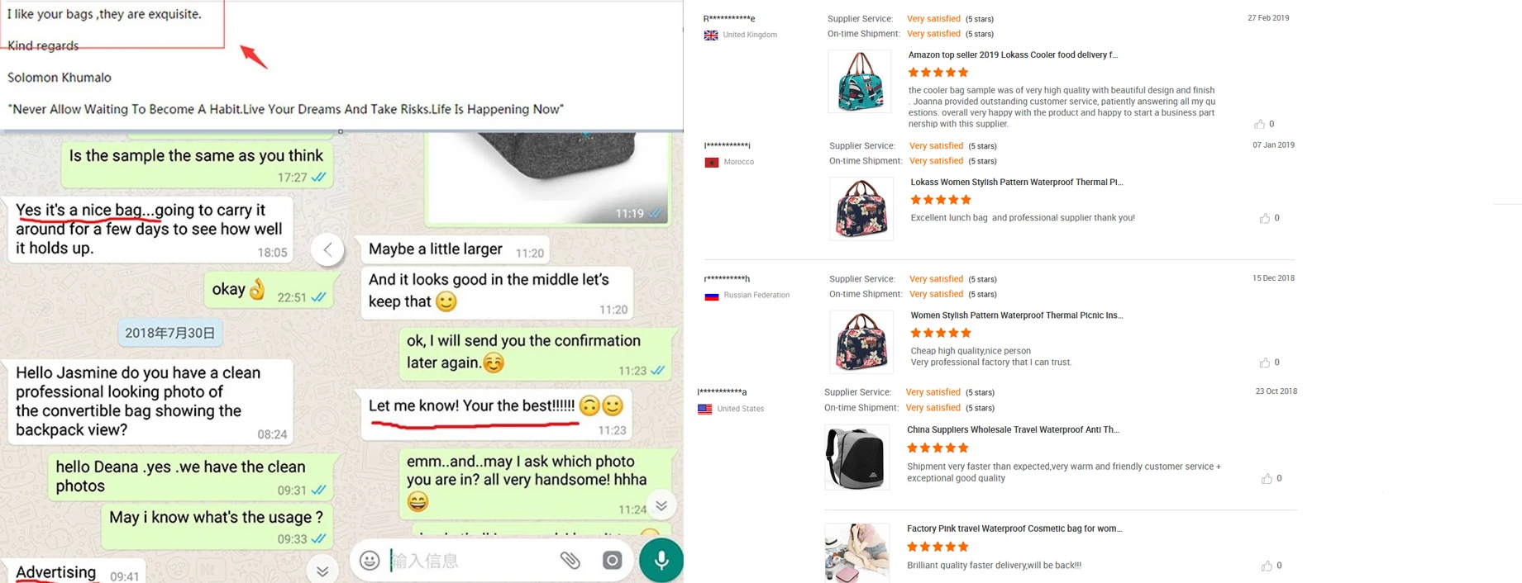Like the United States backpack review

(1267, 478)
